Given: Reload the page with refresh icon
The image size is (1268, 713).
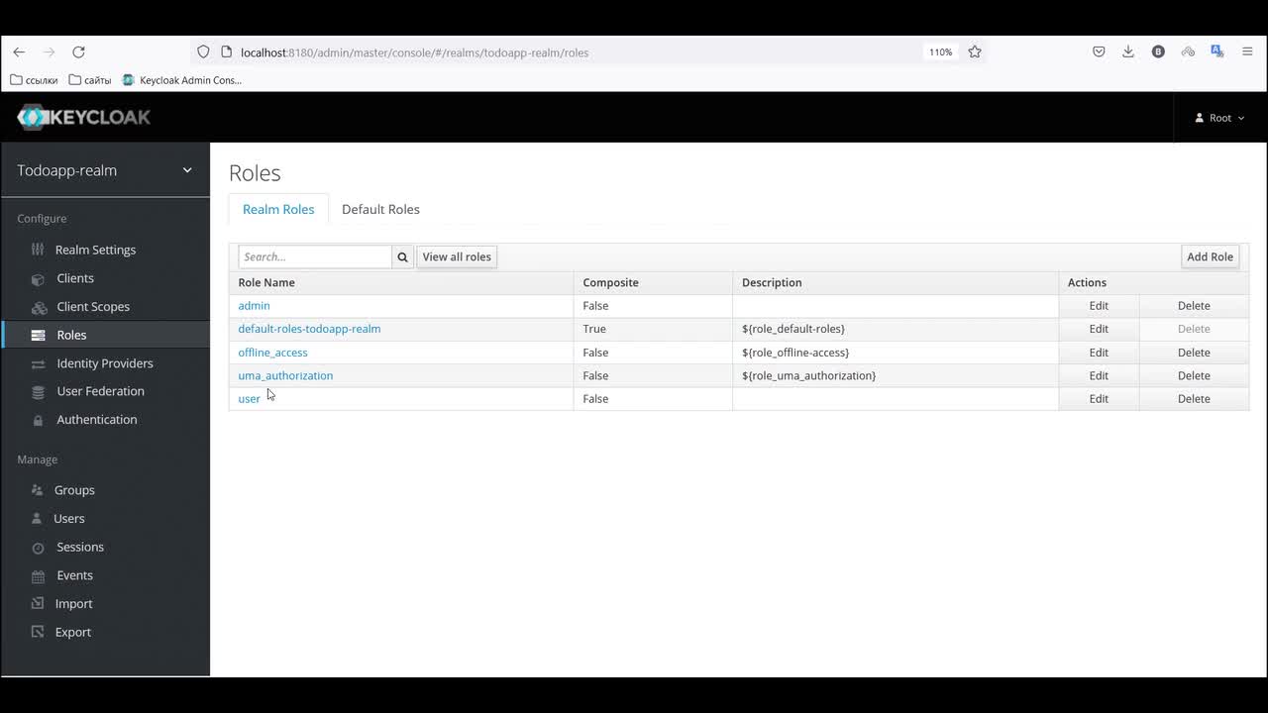Looking at the screenshot, I should coord(79,51).
